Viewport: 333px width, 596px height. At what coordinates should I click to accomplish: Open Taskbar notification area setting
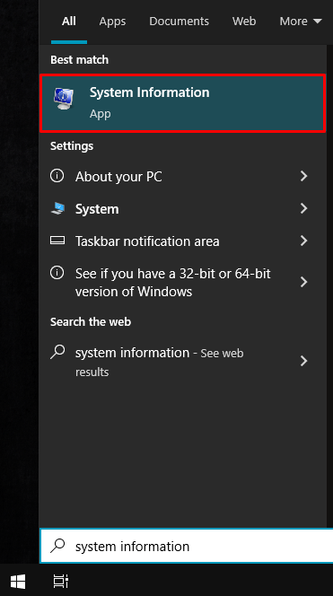pos(182,241)
